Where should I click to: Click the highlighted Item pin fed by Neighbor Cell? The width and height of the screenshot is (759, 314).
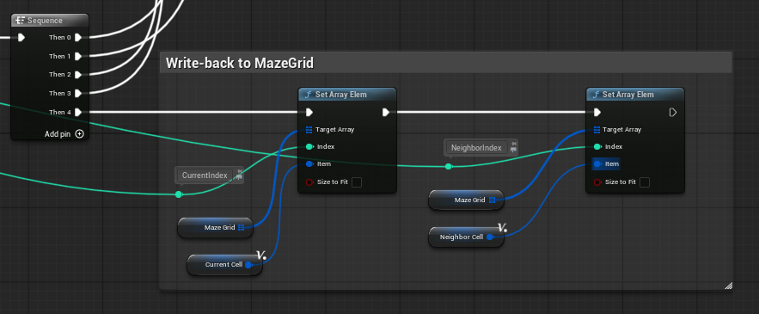(x=597, y=164)
